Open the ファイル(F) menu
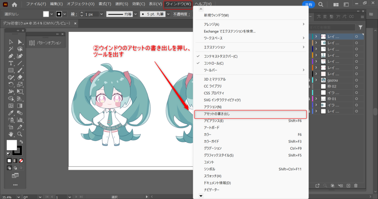Screen dimensions: 378x199 point(36,4)
